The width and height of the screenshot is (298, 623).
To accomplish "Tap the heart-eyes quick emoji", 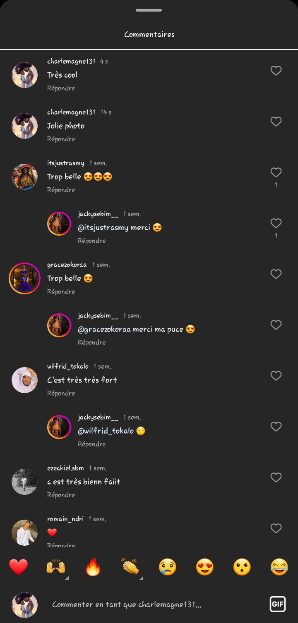I will click(204, 567).
